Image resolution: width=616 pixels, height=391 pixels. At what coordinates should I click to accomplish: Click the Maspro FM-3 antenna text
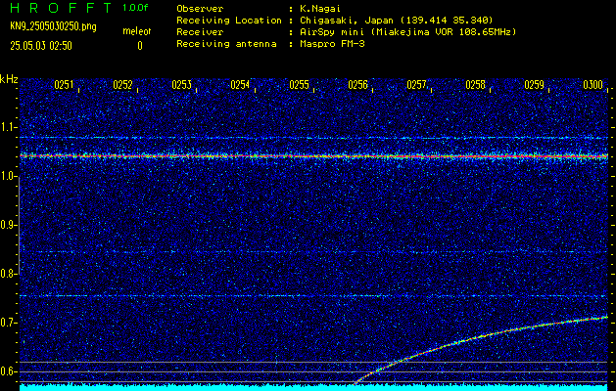click(332, 44)
